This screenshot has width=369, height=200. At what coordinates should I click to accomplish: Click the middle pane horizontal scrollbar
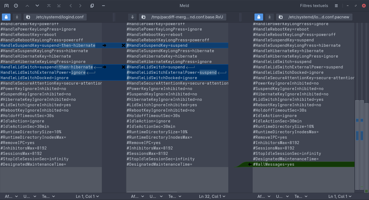(x=152, y=192)
